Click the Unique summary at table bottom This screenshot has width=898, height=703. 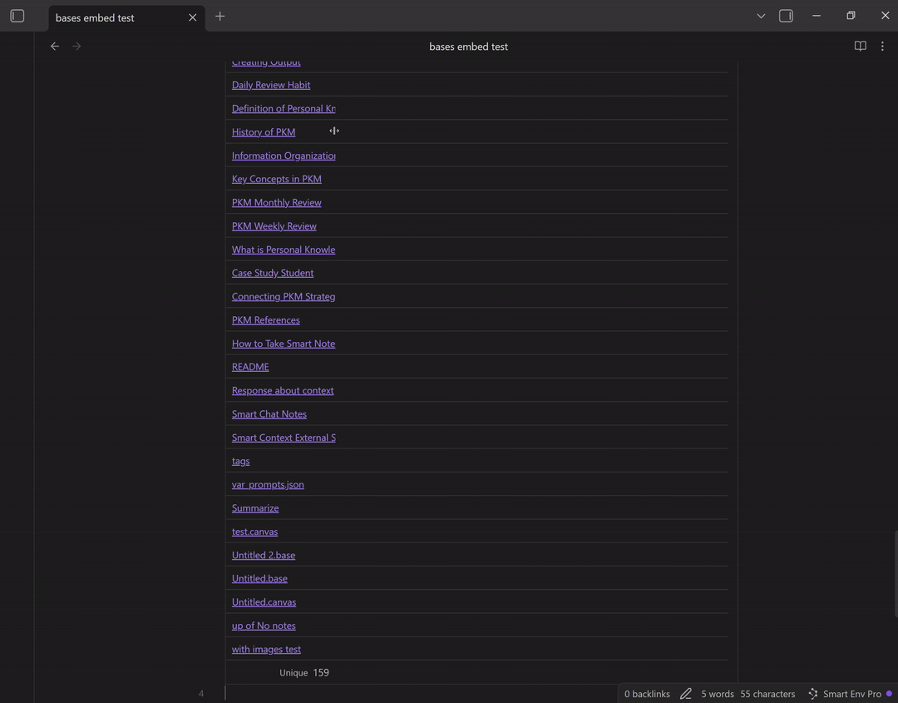click(x=304, y=673)
